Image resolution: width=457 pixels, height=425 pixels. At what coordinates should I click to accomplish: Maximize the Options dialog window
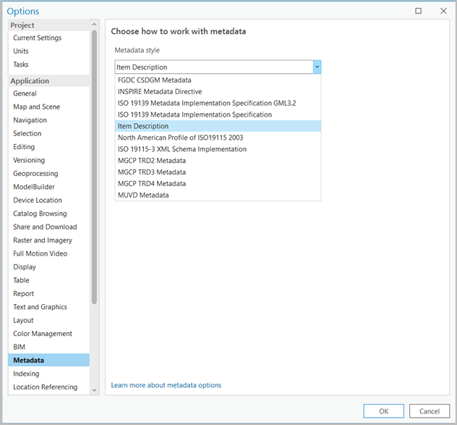point(419,11)
